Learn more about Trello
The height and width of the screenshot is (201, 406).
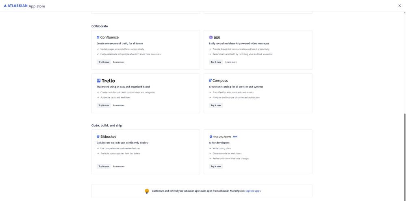[x=119, y=105]
